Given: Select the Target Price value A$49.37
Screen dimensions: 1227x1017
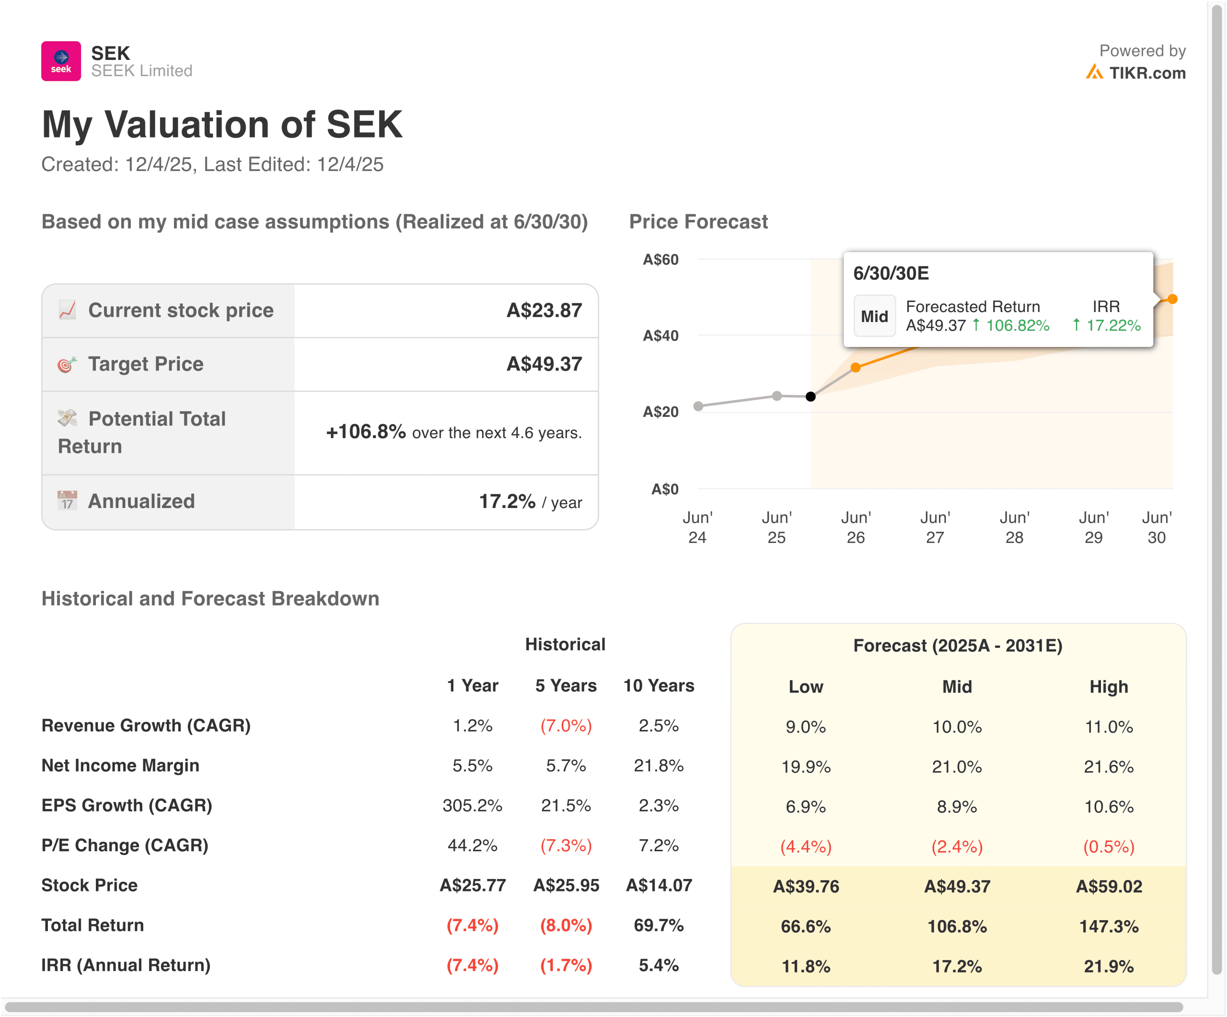Looking at the screenshot, I should click(544, 364).
